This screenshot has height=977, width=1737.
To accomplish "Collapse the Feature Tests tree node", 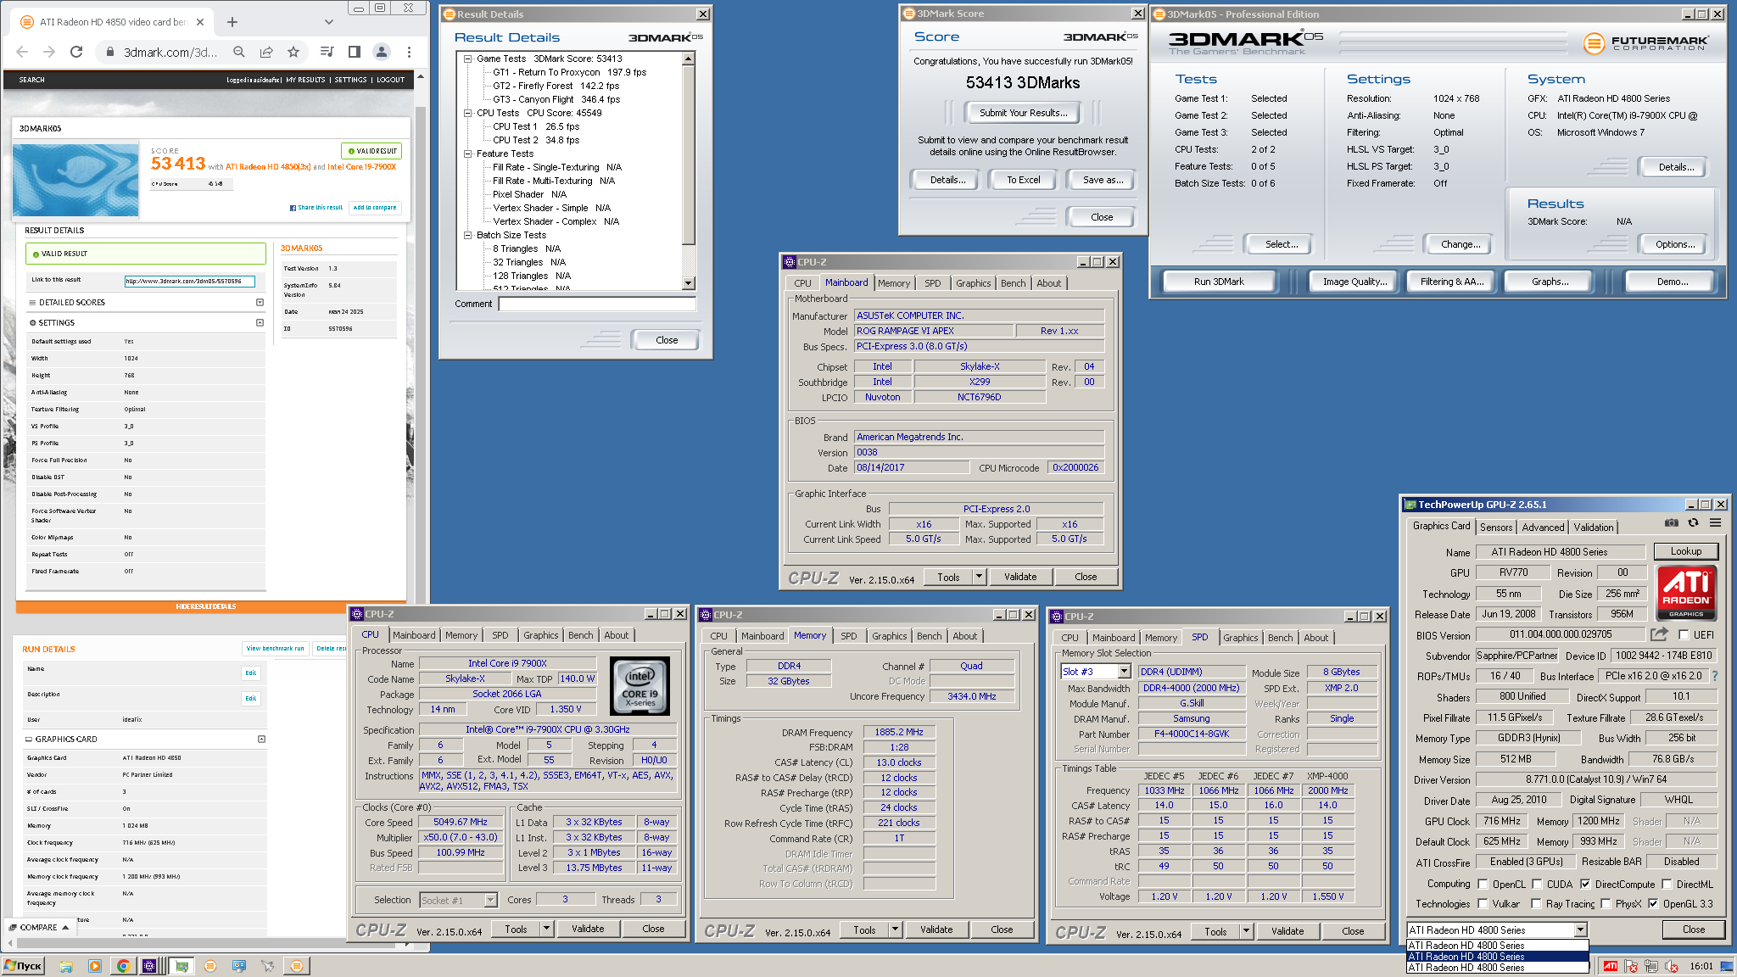I will pyautogui.click(x=467, y=154).
